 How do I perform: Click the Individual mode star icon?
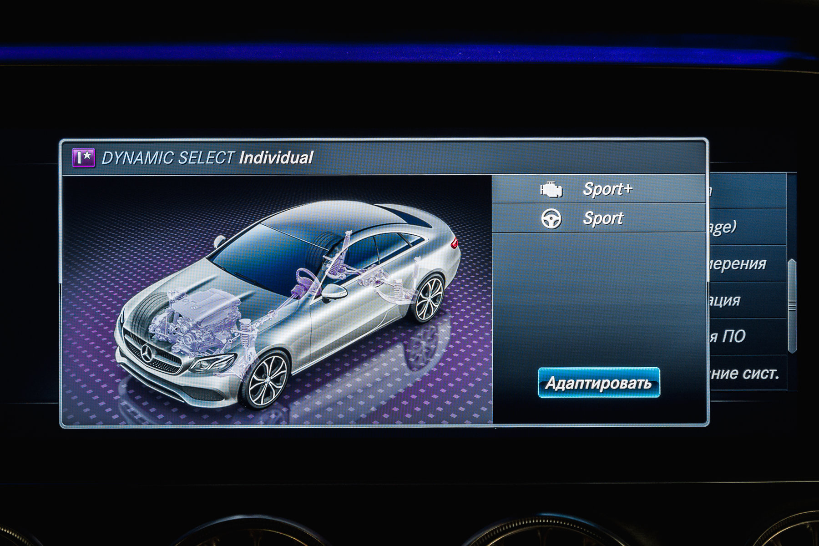tap(84, 158)
